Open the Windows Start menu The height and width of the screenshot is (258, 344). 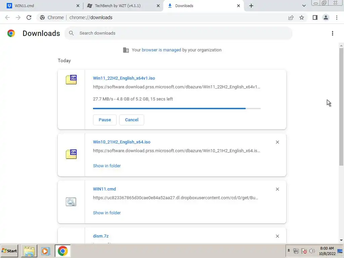click(9, 251)
